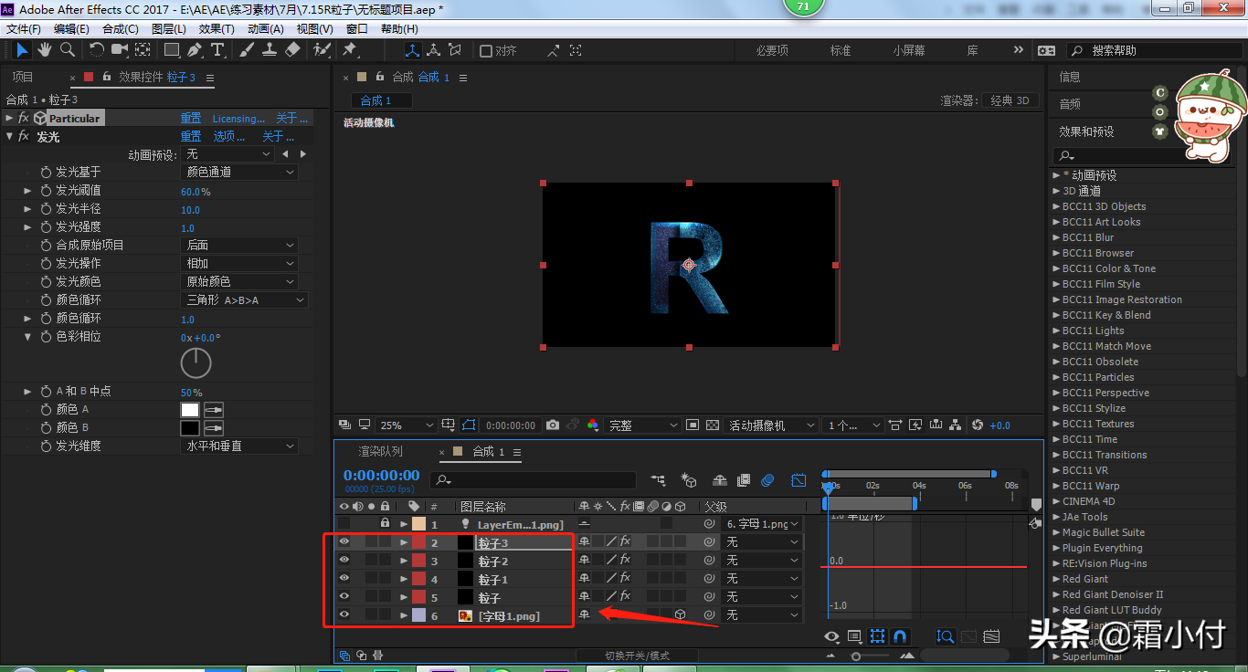
Task: Take a snapshot with the camera icon
Action: click(553, 425)
